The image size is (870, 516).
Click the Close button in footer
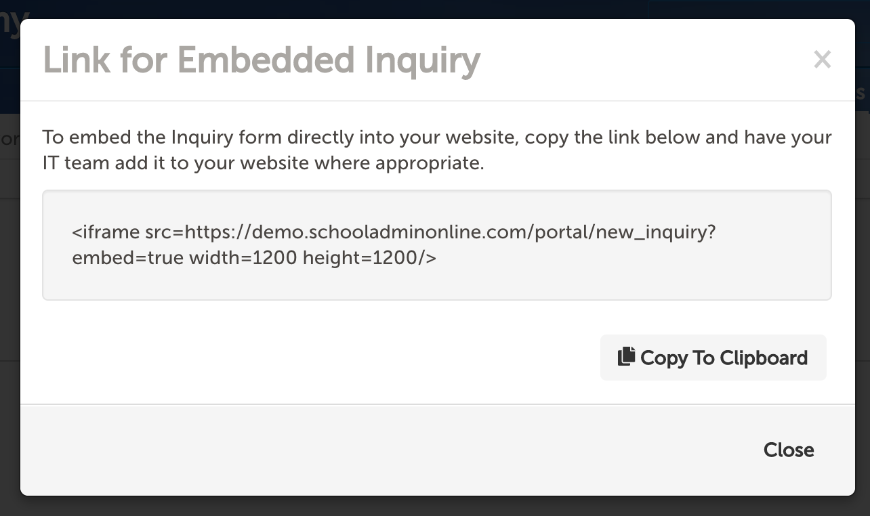[x=789, y=450]
